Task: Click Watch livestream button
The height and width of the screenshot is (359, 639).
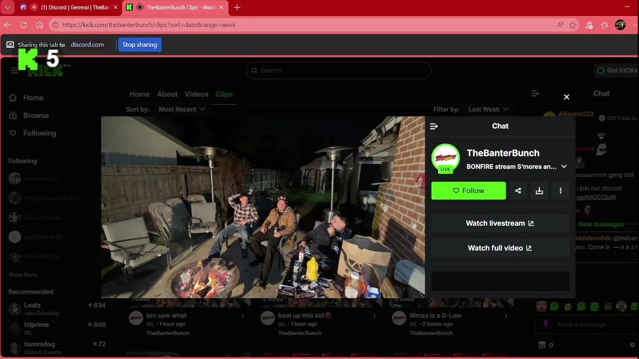Action: pyautogui.click(x=500, y=223)
